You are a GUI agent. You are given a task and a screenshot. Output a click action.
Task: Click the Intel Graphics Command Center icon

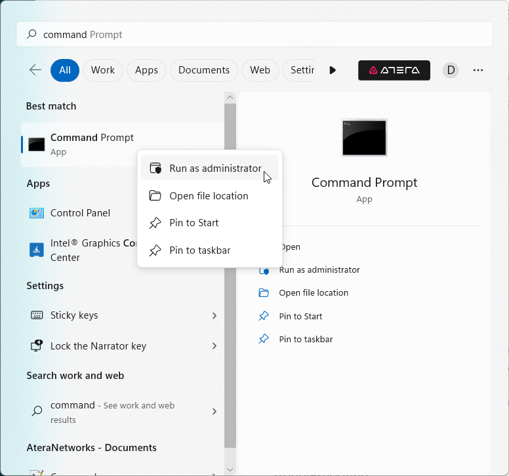click(37, 250)
